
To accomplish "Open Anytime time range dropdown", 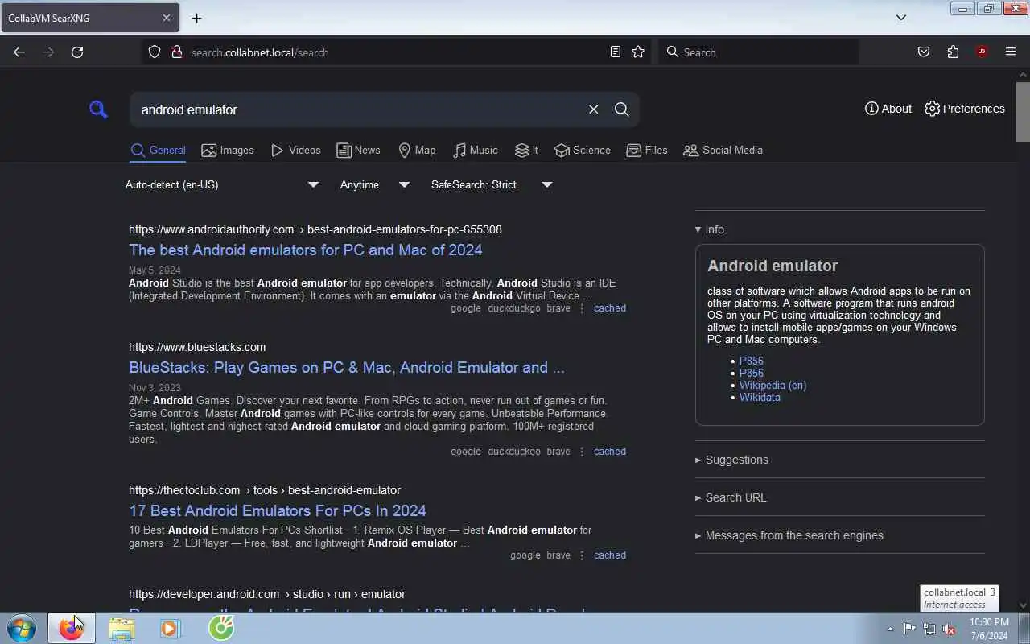I will [x=375, y=184].
